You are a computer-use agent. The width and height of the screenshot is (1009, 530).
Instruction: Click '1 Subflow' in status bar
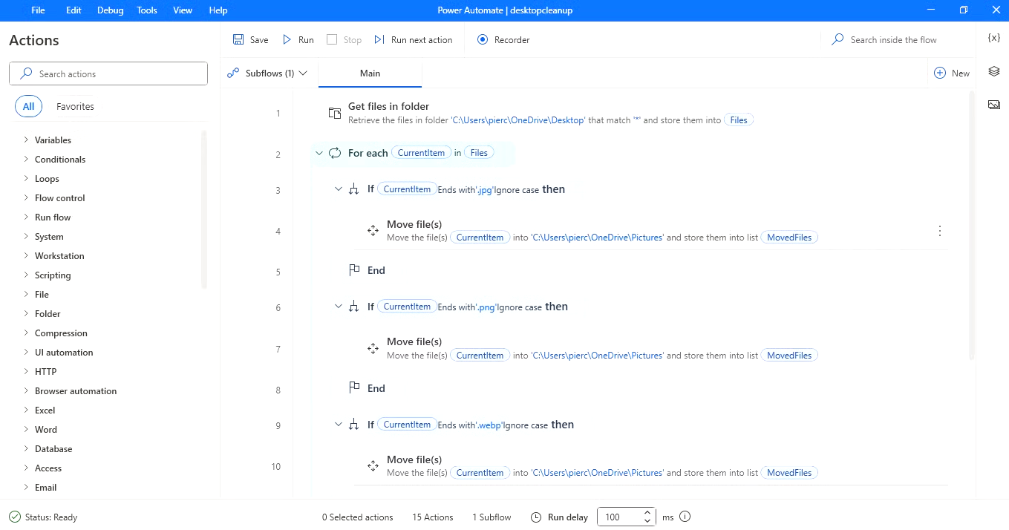tap(492, 517)
